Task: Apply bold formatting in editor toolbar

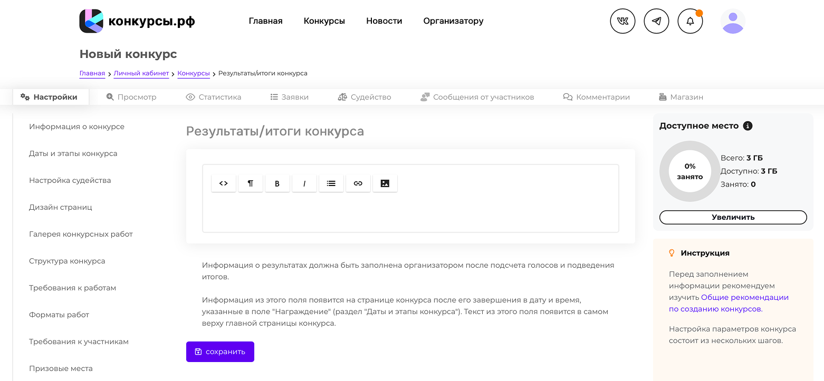Action: [x=277, y=183]
